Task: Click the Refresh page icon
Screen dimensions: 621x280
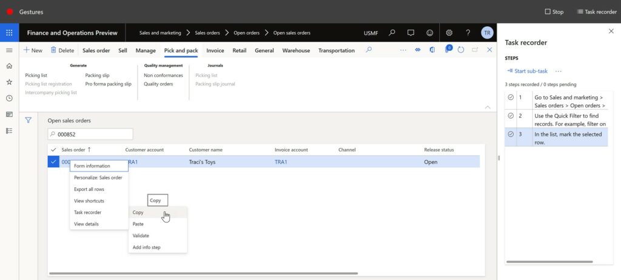Action: (x=461, y=50)
